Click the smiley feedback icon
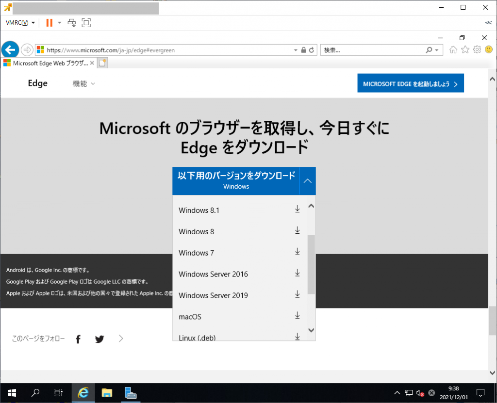This screenshot has height=403, width=497. [489, 50]
